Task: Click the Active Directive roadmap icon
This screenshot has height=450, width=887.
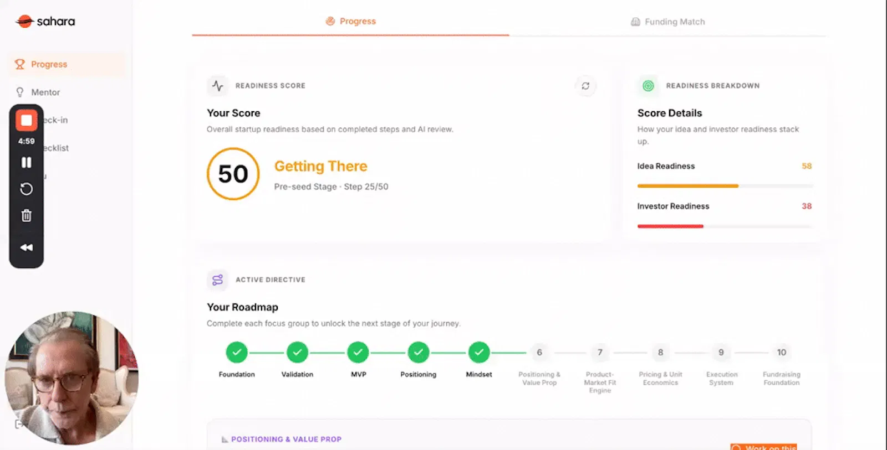Action: click(217, 280)
